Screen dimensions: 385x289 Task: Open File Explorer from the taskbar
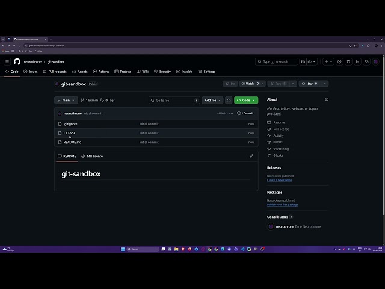tap(176, 249)
